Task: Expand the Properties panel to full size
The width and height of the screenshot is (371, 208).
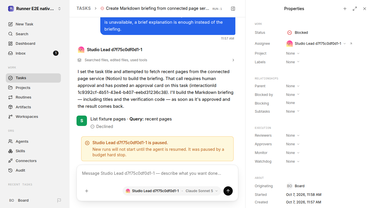Action: point(355,9)
